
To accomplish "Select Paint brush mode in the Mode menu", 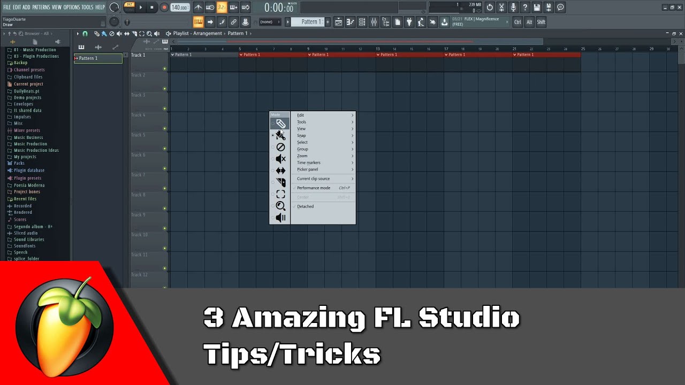I will 280,136.
